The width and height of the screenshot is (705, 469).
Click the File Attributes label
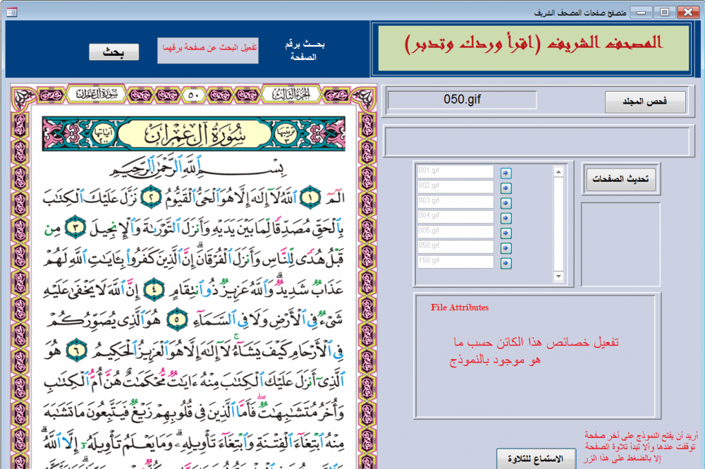[460, 307]
